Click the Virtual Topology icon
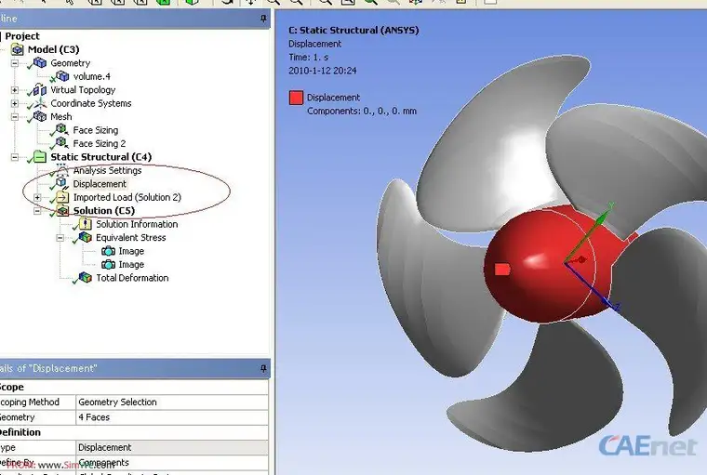 point(40,89)
